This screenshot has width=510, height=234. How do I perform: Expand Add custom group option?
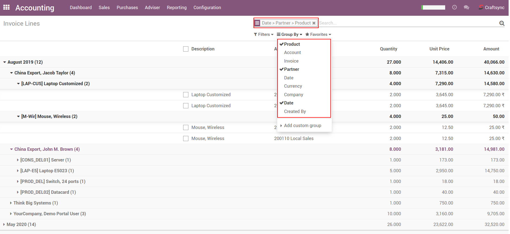point(302,126)
